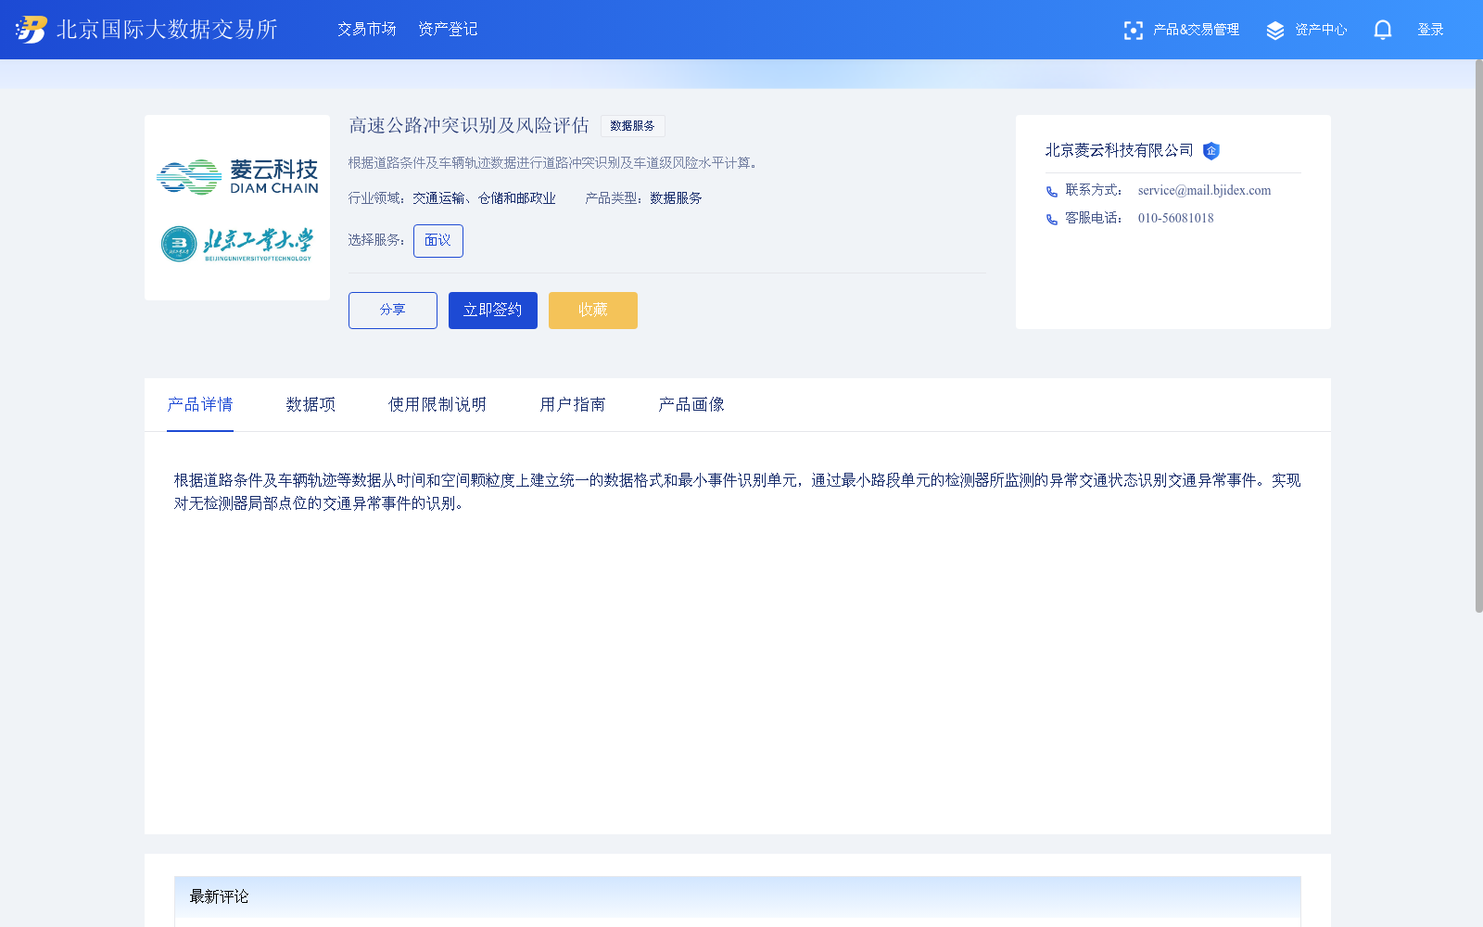1483x927 pixels.
Task: Click the short product description under the title
Action: click(x=556, y=163)
